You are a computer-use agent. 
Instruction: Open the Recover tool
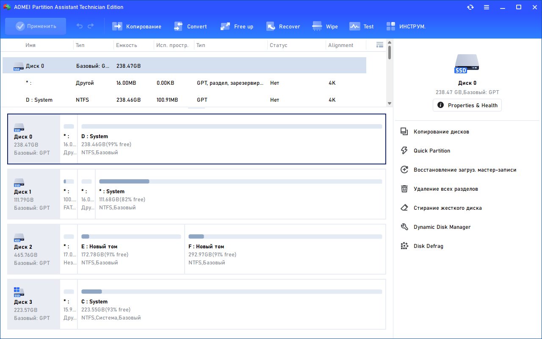pos(271,26)
